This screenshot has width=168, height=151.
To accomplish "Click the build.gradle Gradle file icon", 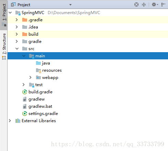I will tap(25, 92).
